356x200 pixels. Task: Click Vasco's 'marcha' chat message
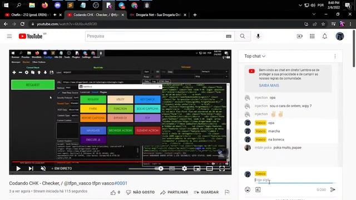[x=274, y=131]
